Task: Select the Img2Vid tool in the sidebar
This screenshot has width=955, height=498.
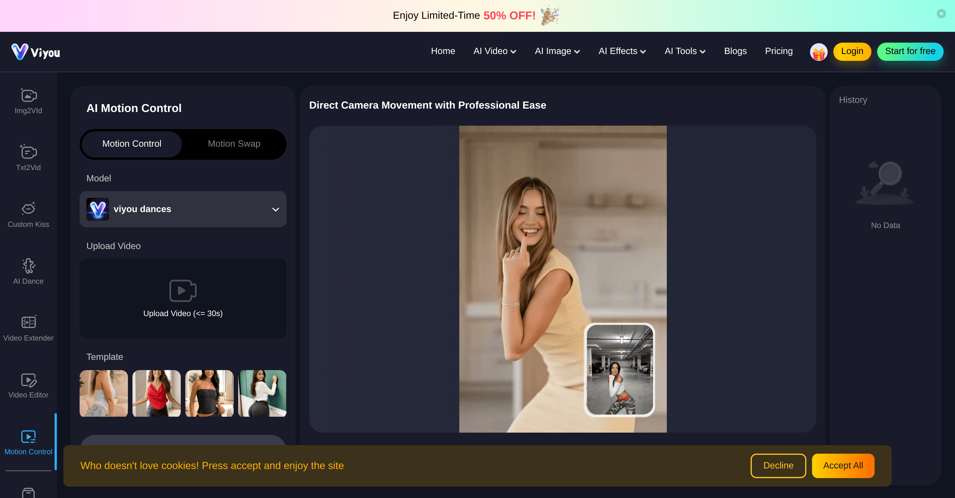Action: 28,101
